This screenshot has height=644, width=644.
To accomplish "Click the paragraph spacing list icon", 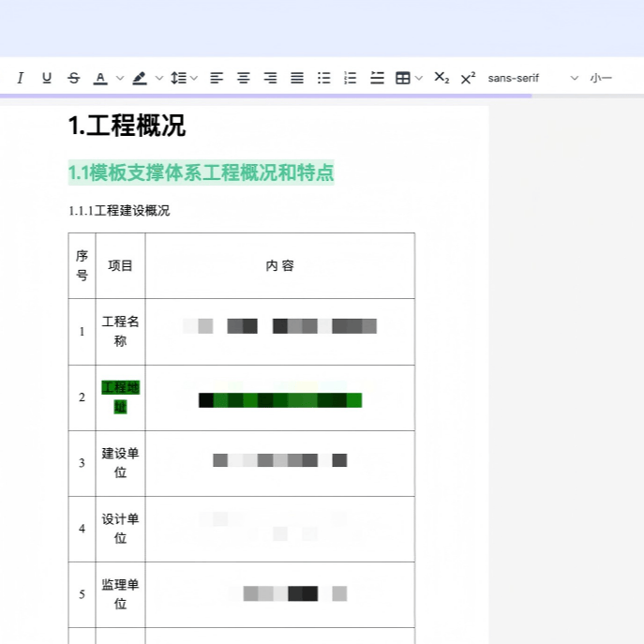I will 377,78.
